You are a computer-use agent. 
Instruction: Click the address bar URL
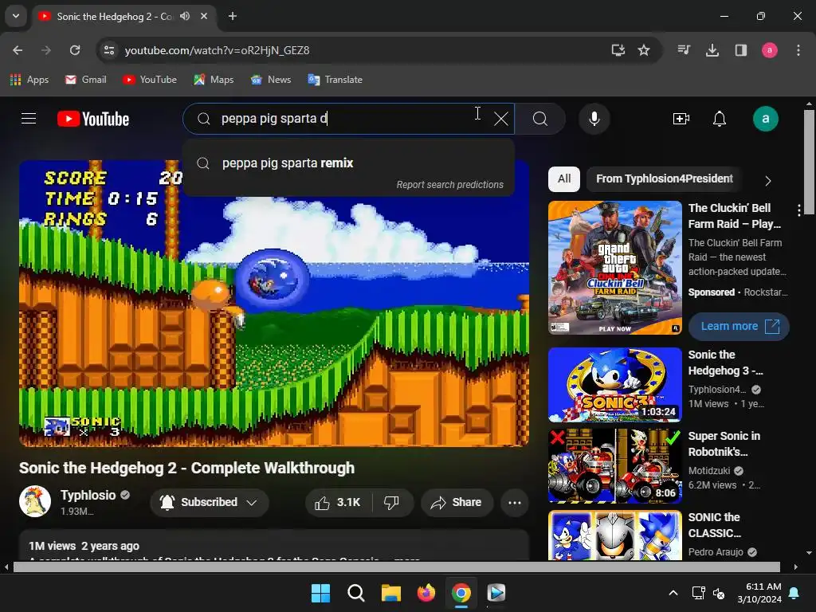click(217, 50)
